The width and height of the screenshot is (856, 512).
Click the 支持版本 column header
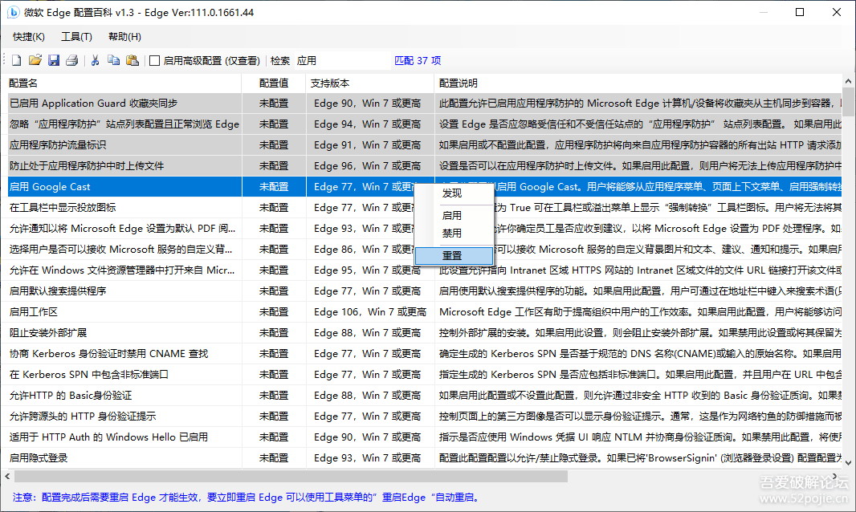coord(369,83)
